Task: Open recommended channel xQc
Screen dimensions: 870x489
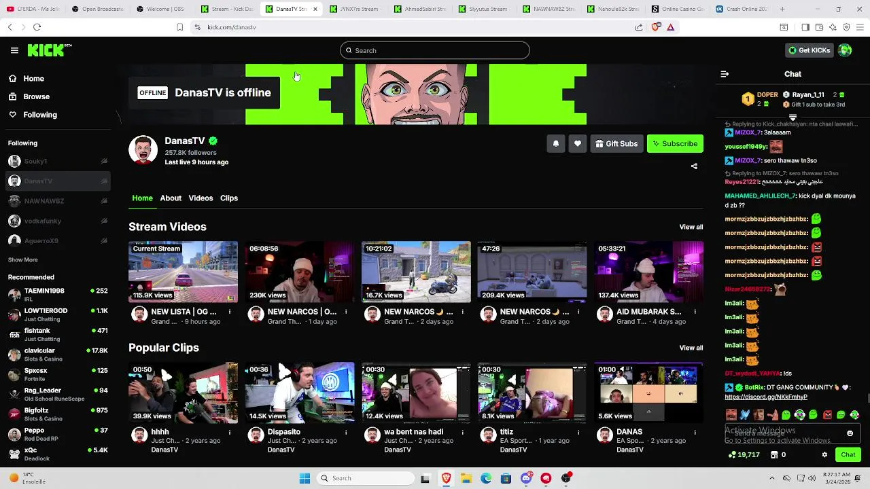Action: (58, 454)
